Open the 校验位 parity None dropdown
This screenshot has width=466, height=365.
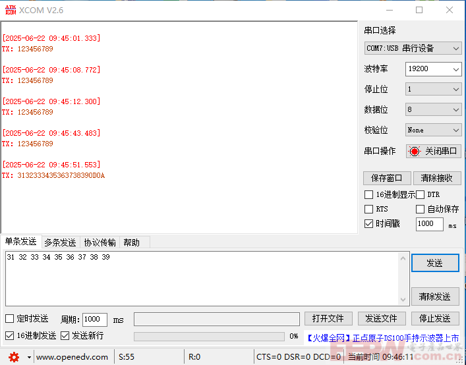(x=433, y=130)
